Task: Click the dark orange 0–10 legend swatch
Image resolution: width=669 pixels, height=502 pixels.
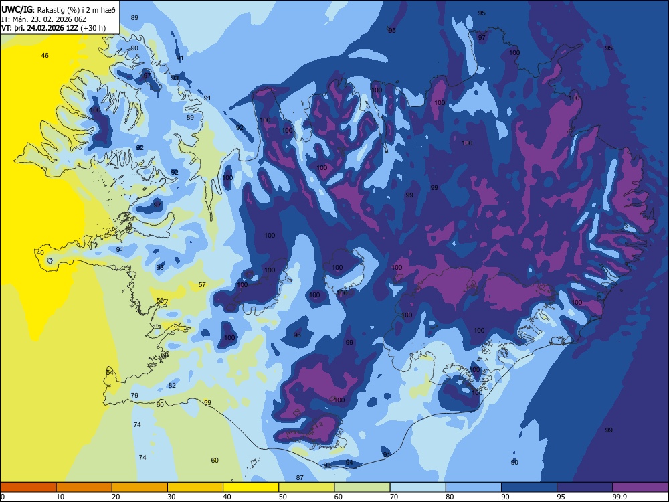Action: [x=28, y=487]
